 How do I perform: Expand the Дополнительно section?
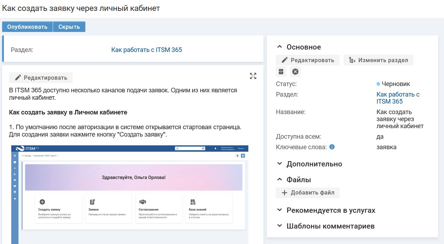pyautogui.click(x=280, y=164)
